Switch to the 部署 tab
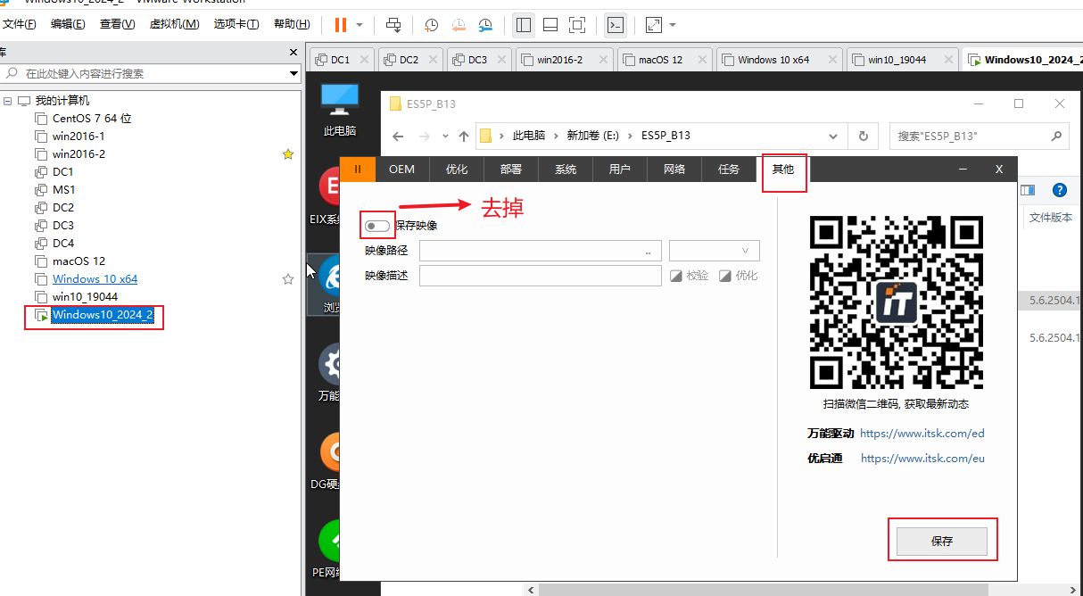This screenshot has width=1083, height=596. coord(510,170)
